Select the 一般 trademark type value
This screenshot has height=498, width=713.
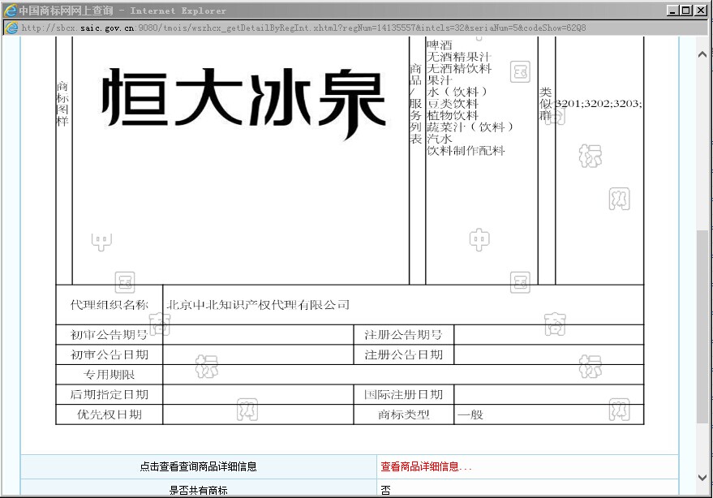coord(470,414)
